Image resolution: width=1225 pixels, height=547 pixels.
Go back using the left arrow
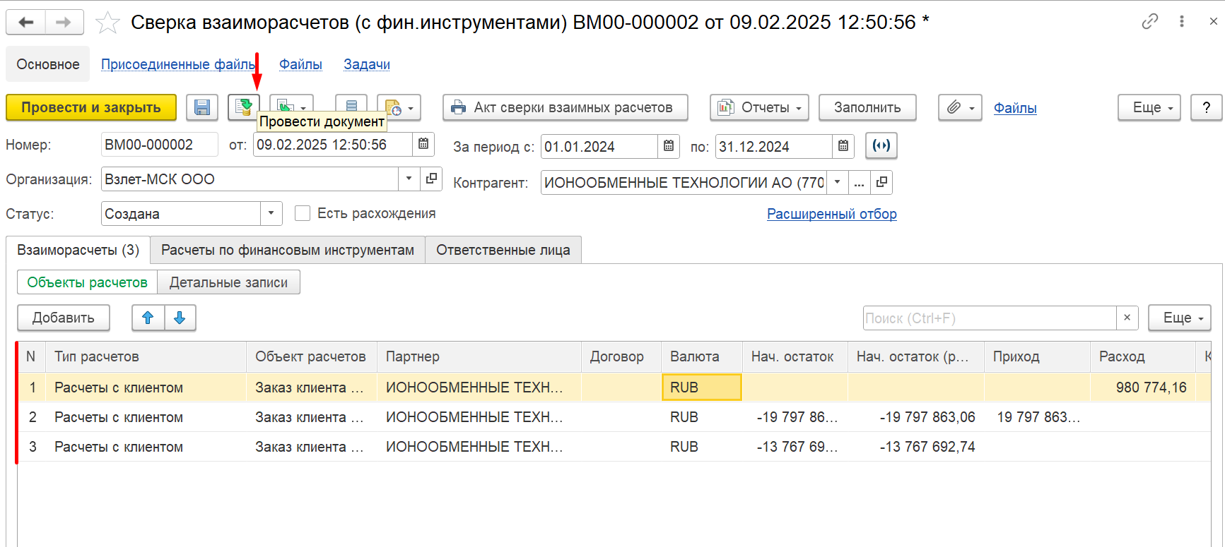[26, 22]
